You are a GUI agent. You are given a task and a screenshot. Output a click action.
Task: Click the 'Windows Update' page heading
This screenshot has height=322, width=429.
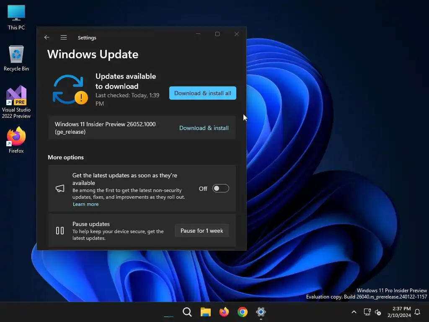[93, 54]
